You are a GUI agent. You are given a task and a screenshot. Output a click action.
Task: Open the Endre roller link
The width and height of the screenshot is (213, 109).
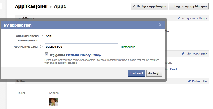click(198, 81)
